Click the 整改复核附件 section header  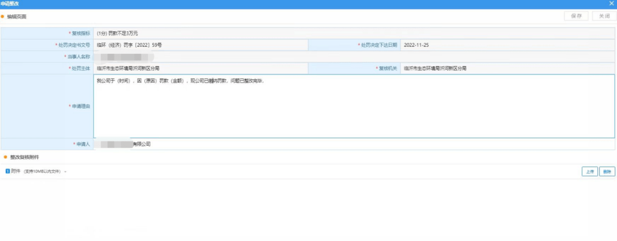[x=25, y=157]
